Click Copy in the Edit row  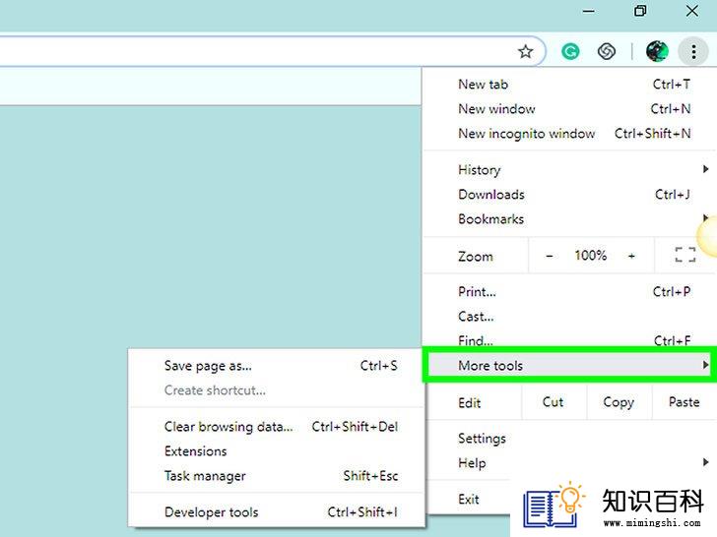[619, 402]
